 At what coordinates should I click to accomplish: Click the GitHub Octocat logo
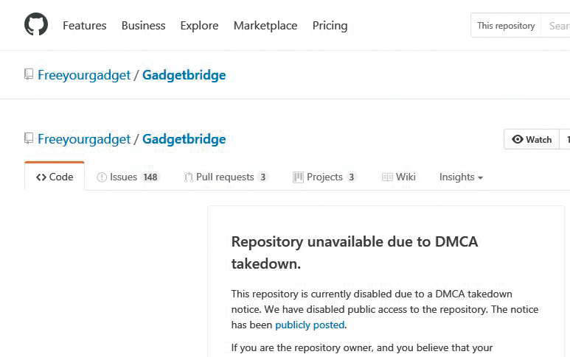[x=36, y=25]
